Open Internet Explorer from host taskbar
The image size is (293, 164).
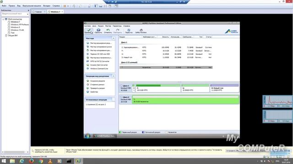[22, 161]
